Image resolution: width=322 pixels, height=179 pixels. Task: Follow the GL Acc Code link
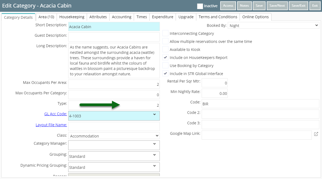point(56,114)
